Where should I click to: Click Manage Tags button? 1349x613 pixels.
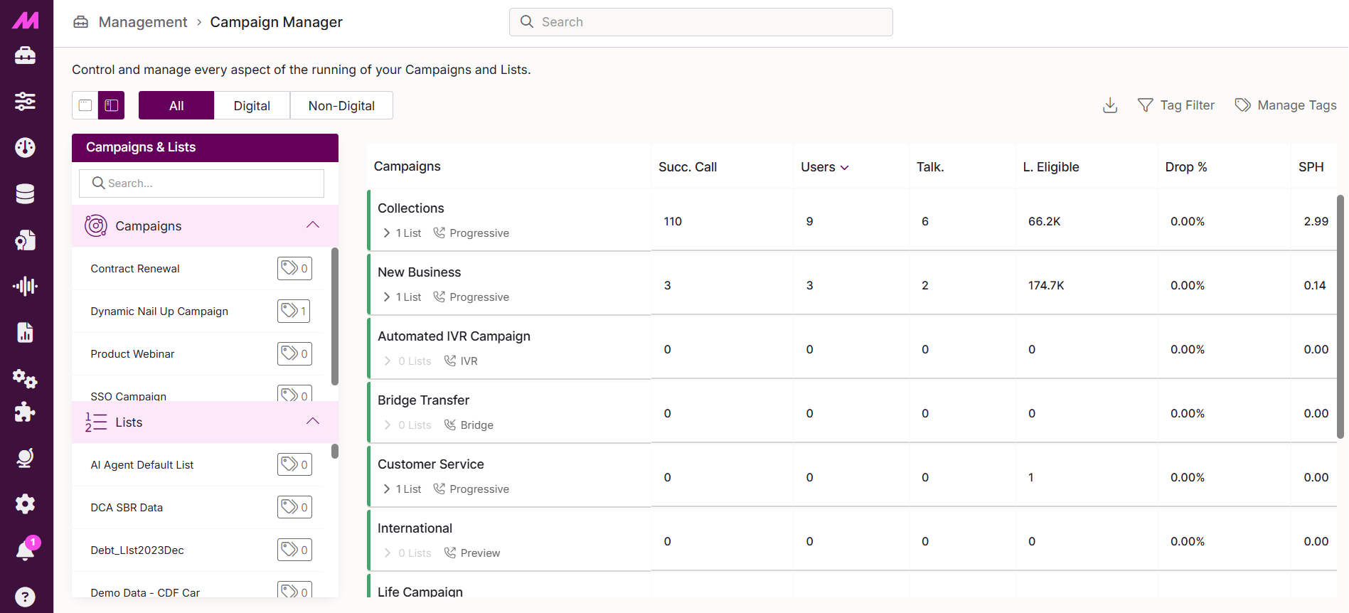point(1286,105)
